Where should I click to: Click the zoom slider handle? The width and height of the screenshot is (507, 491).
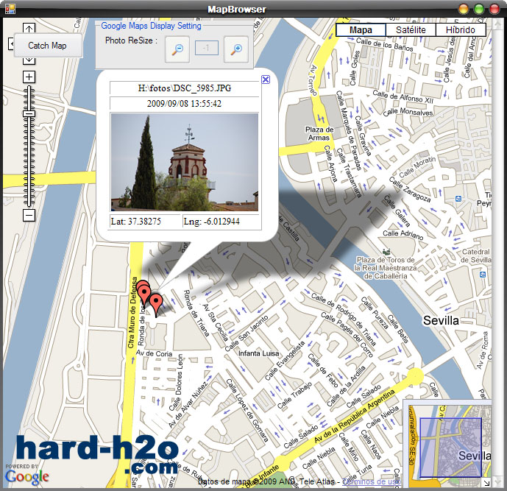coord(29,114)
